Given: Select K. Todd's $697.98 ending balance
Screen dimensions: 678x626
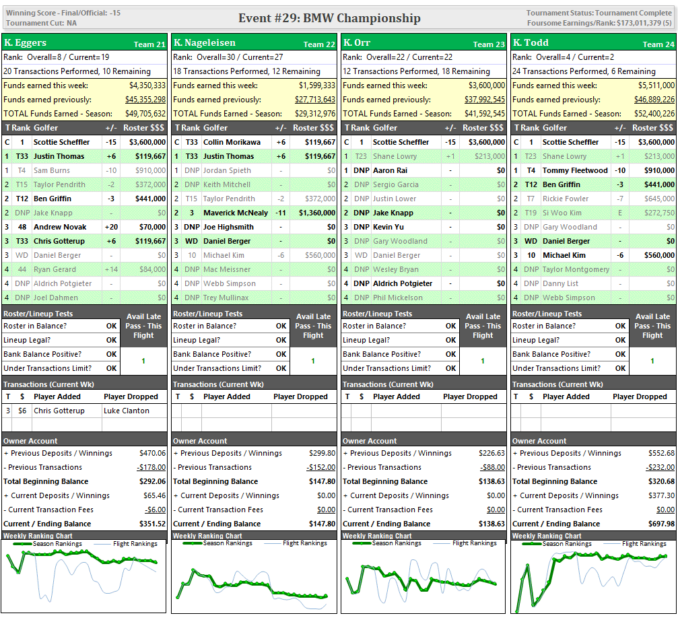Looking at the screenshot, I should [x=660, y=524].
